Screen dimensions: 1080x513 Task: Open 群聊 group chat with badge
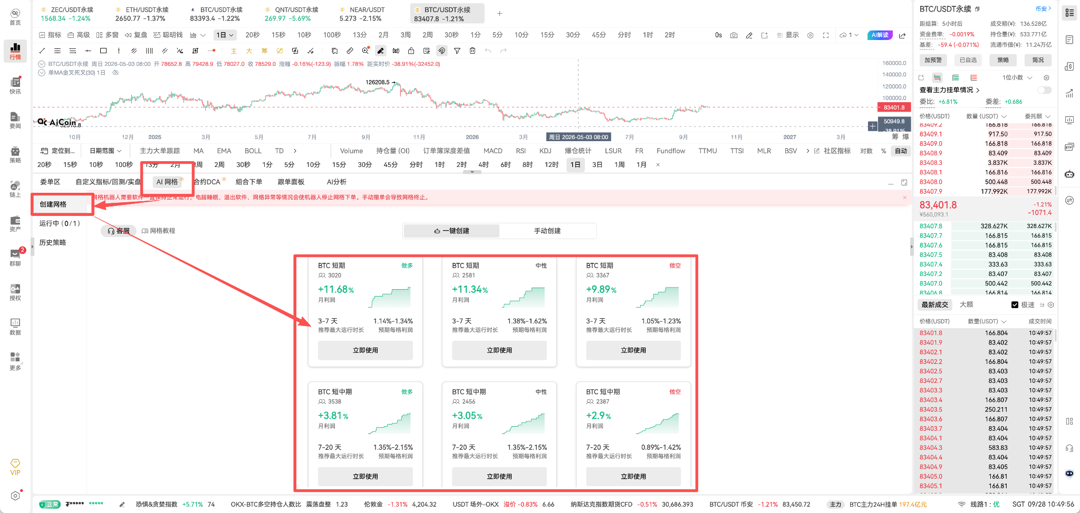[15, 258]
